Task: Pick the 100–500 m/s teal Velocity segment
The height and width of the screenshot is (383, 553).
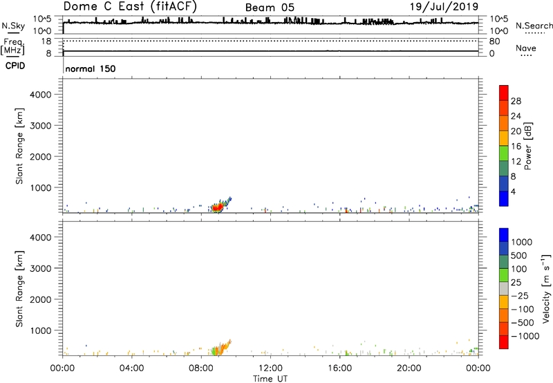Action: click(x=504, y=262)
